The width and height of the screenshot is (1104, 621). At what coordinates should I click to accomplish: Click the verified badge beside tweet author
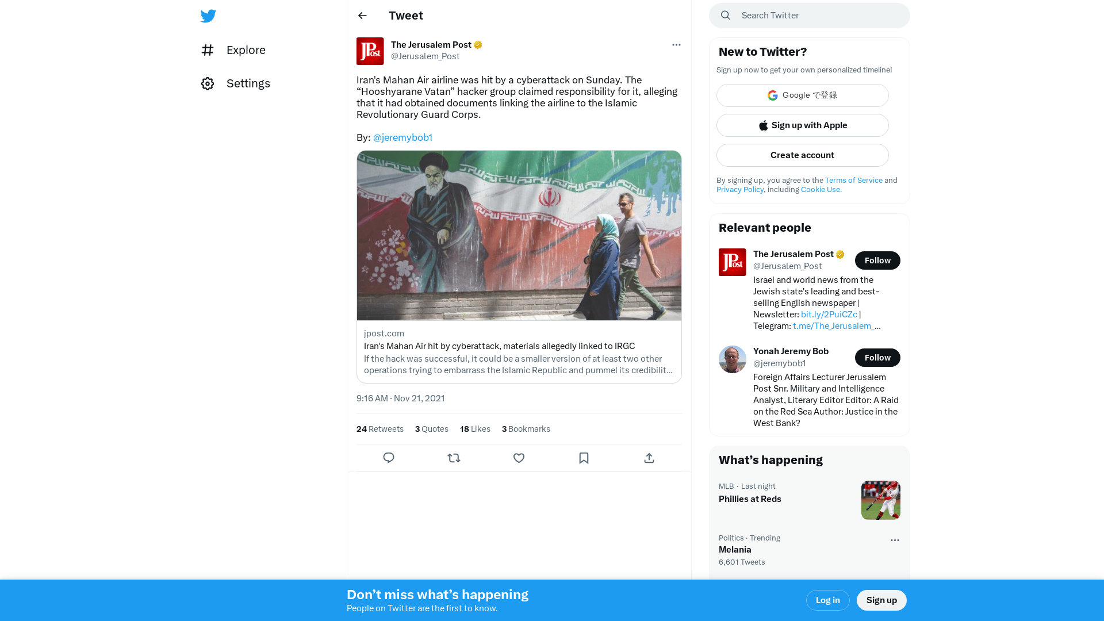click(x=478, y=45)
